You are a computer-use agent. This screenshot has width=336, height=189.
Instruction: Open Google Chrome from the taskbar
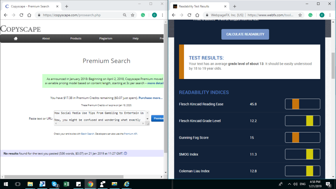[90, 184]
